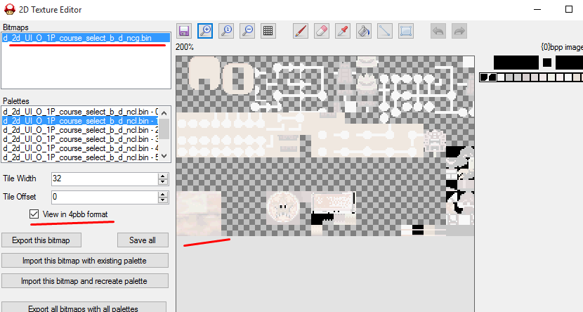The height and width of the screenshot is (312, 583).
Task: Click the Zoom Out magnifier icon
Action: (x=247, y=31)
